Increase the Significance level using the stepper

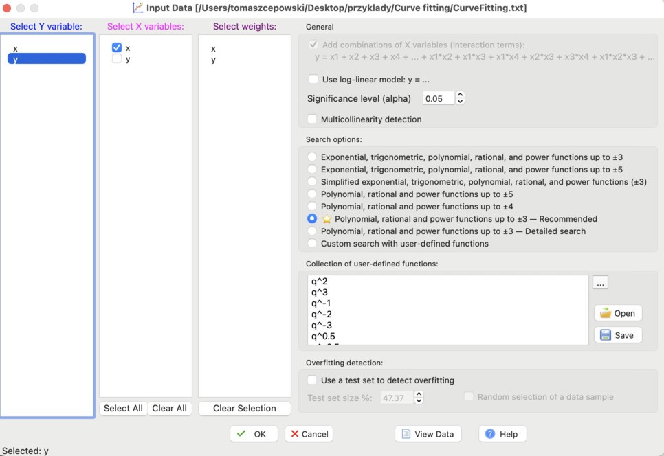459,95
